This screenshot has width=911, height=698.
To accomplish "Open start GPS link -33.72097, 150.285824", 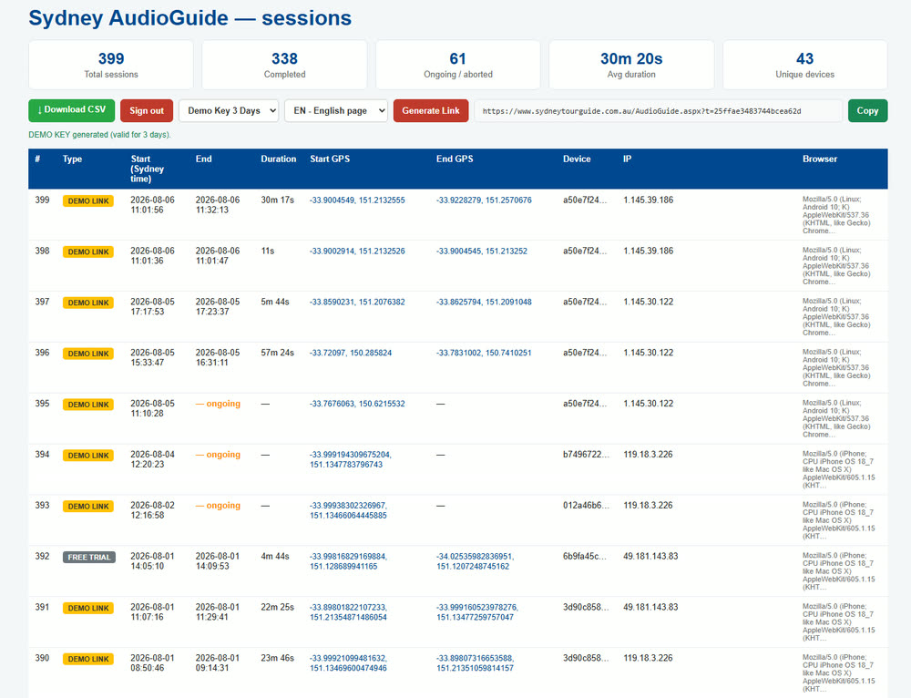I will pyautogui.click(x=351, y=353).
